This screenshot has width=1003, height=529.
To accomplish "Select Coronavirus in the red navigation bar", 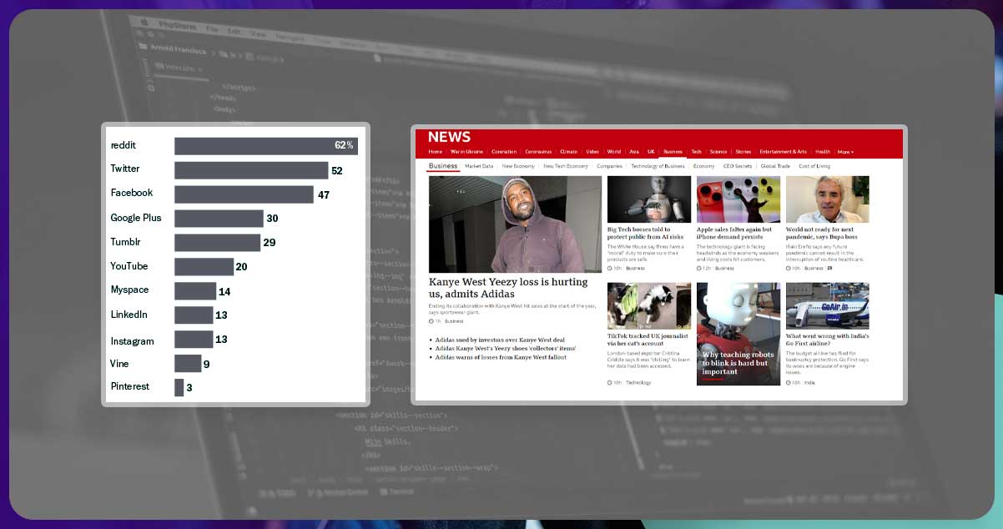I will pyautogui.click(x=538, y=152).
